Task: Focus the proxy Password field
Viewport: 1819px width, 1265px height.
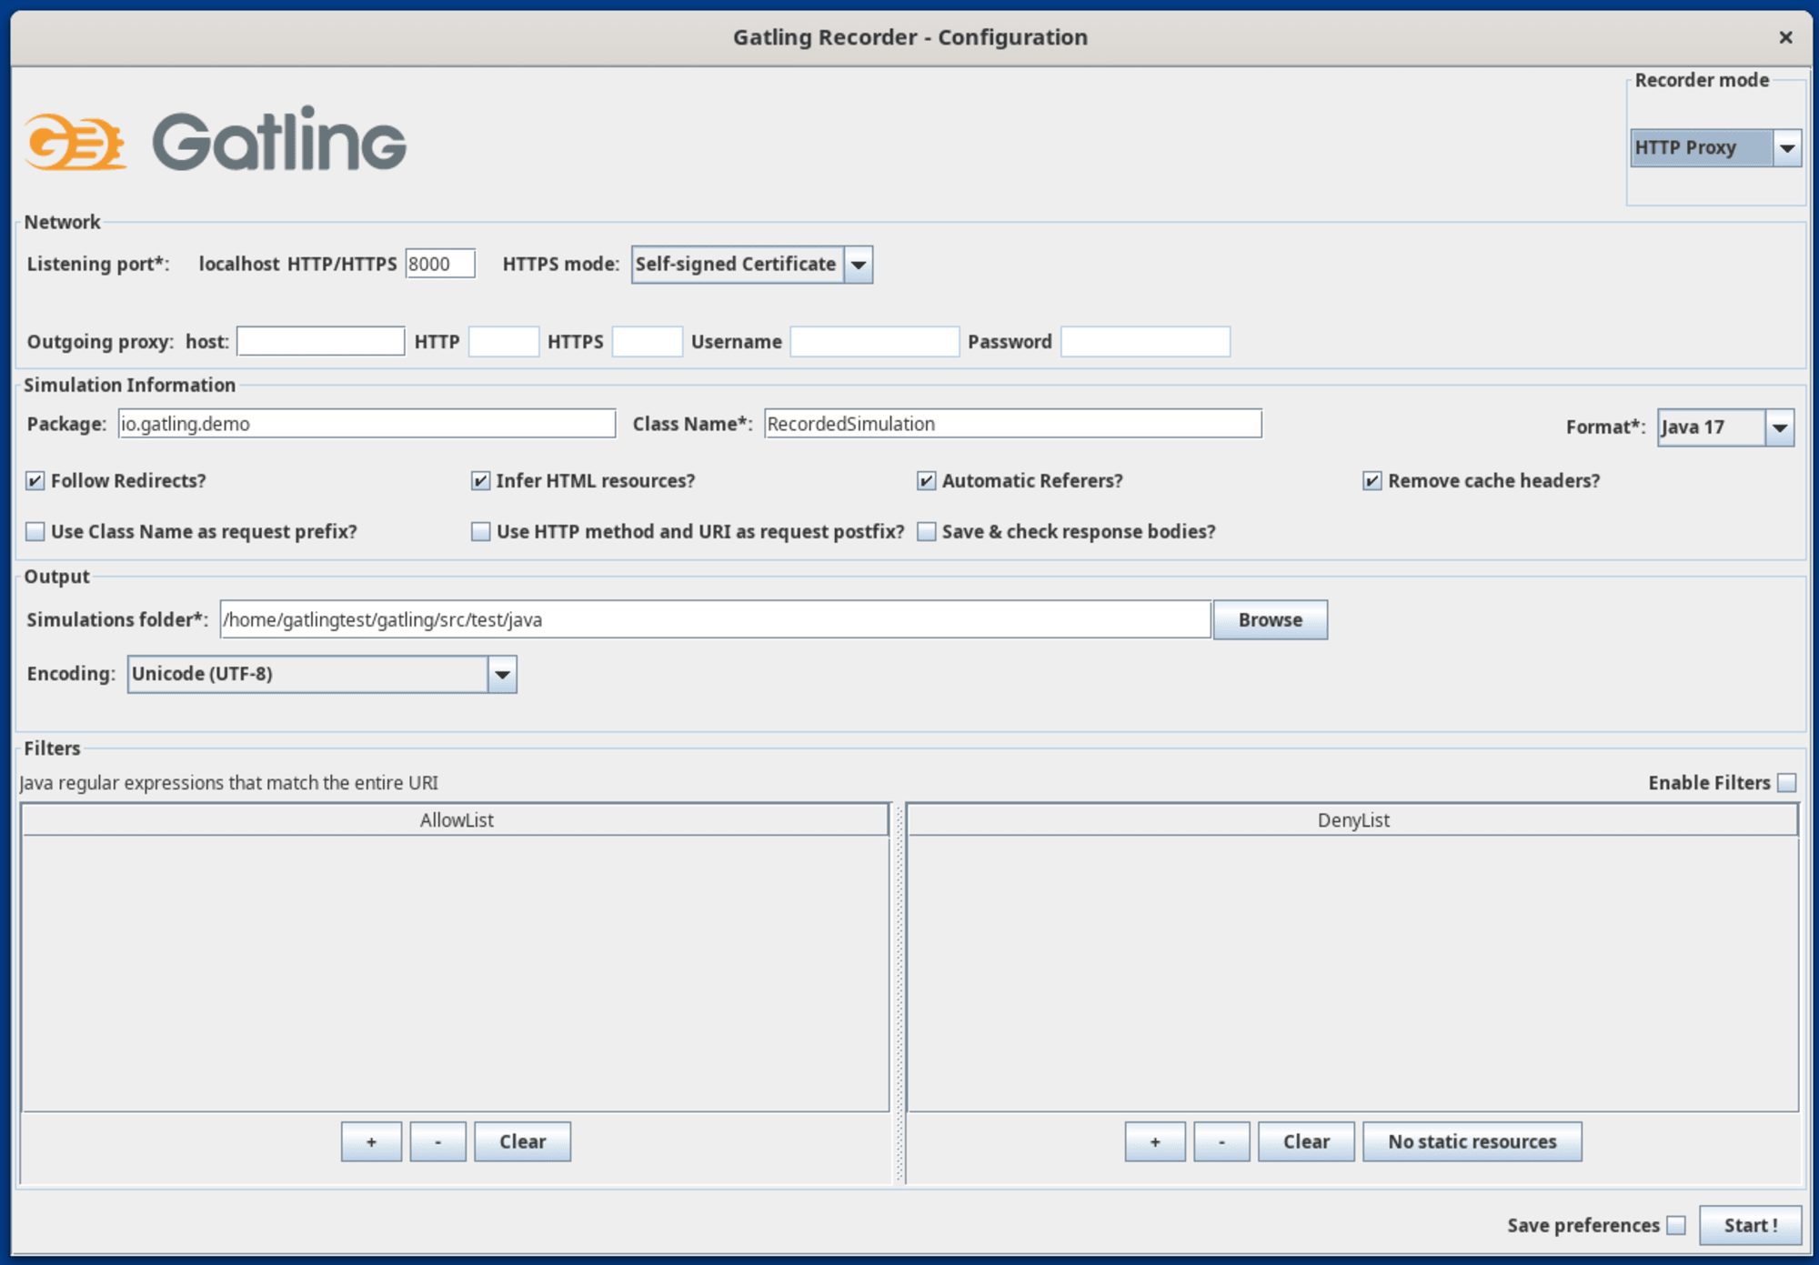Action: pyautogui.click(x=1145, y=342)
